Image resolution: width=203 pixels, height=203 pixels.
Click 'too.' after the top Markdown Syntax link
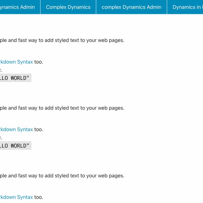pos(39,62)
